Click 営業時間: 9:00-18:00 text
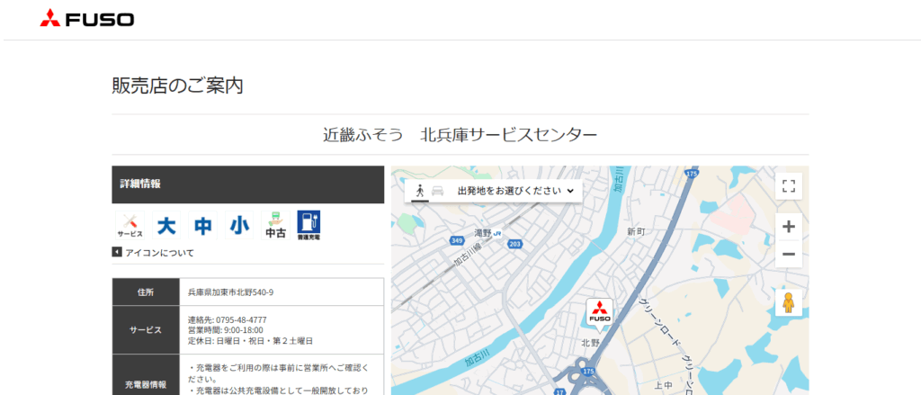Screen dimensions: 921x395 click(226, 330)
